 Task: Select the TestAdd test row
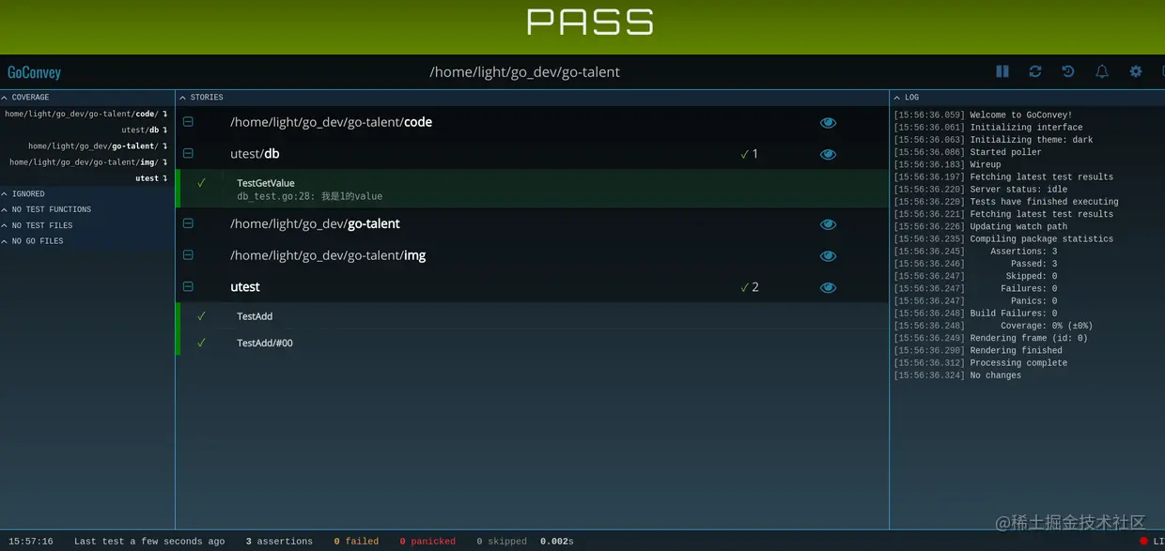(532, 316)
